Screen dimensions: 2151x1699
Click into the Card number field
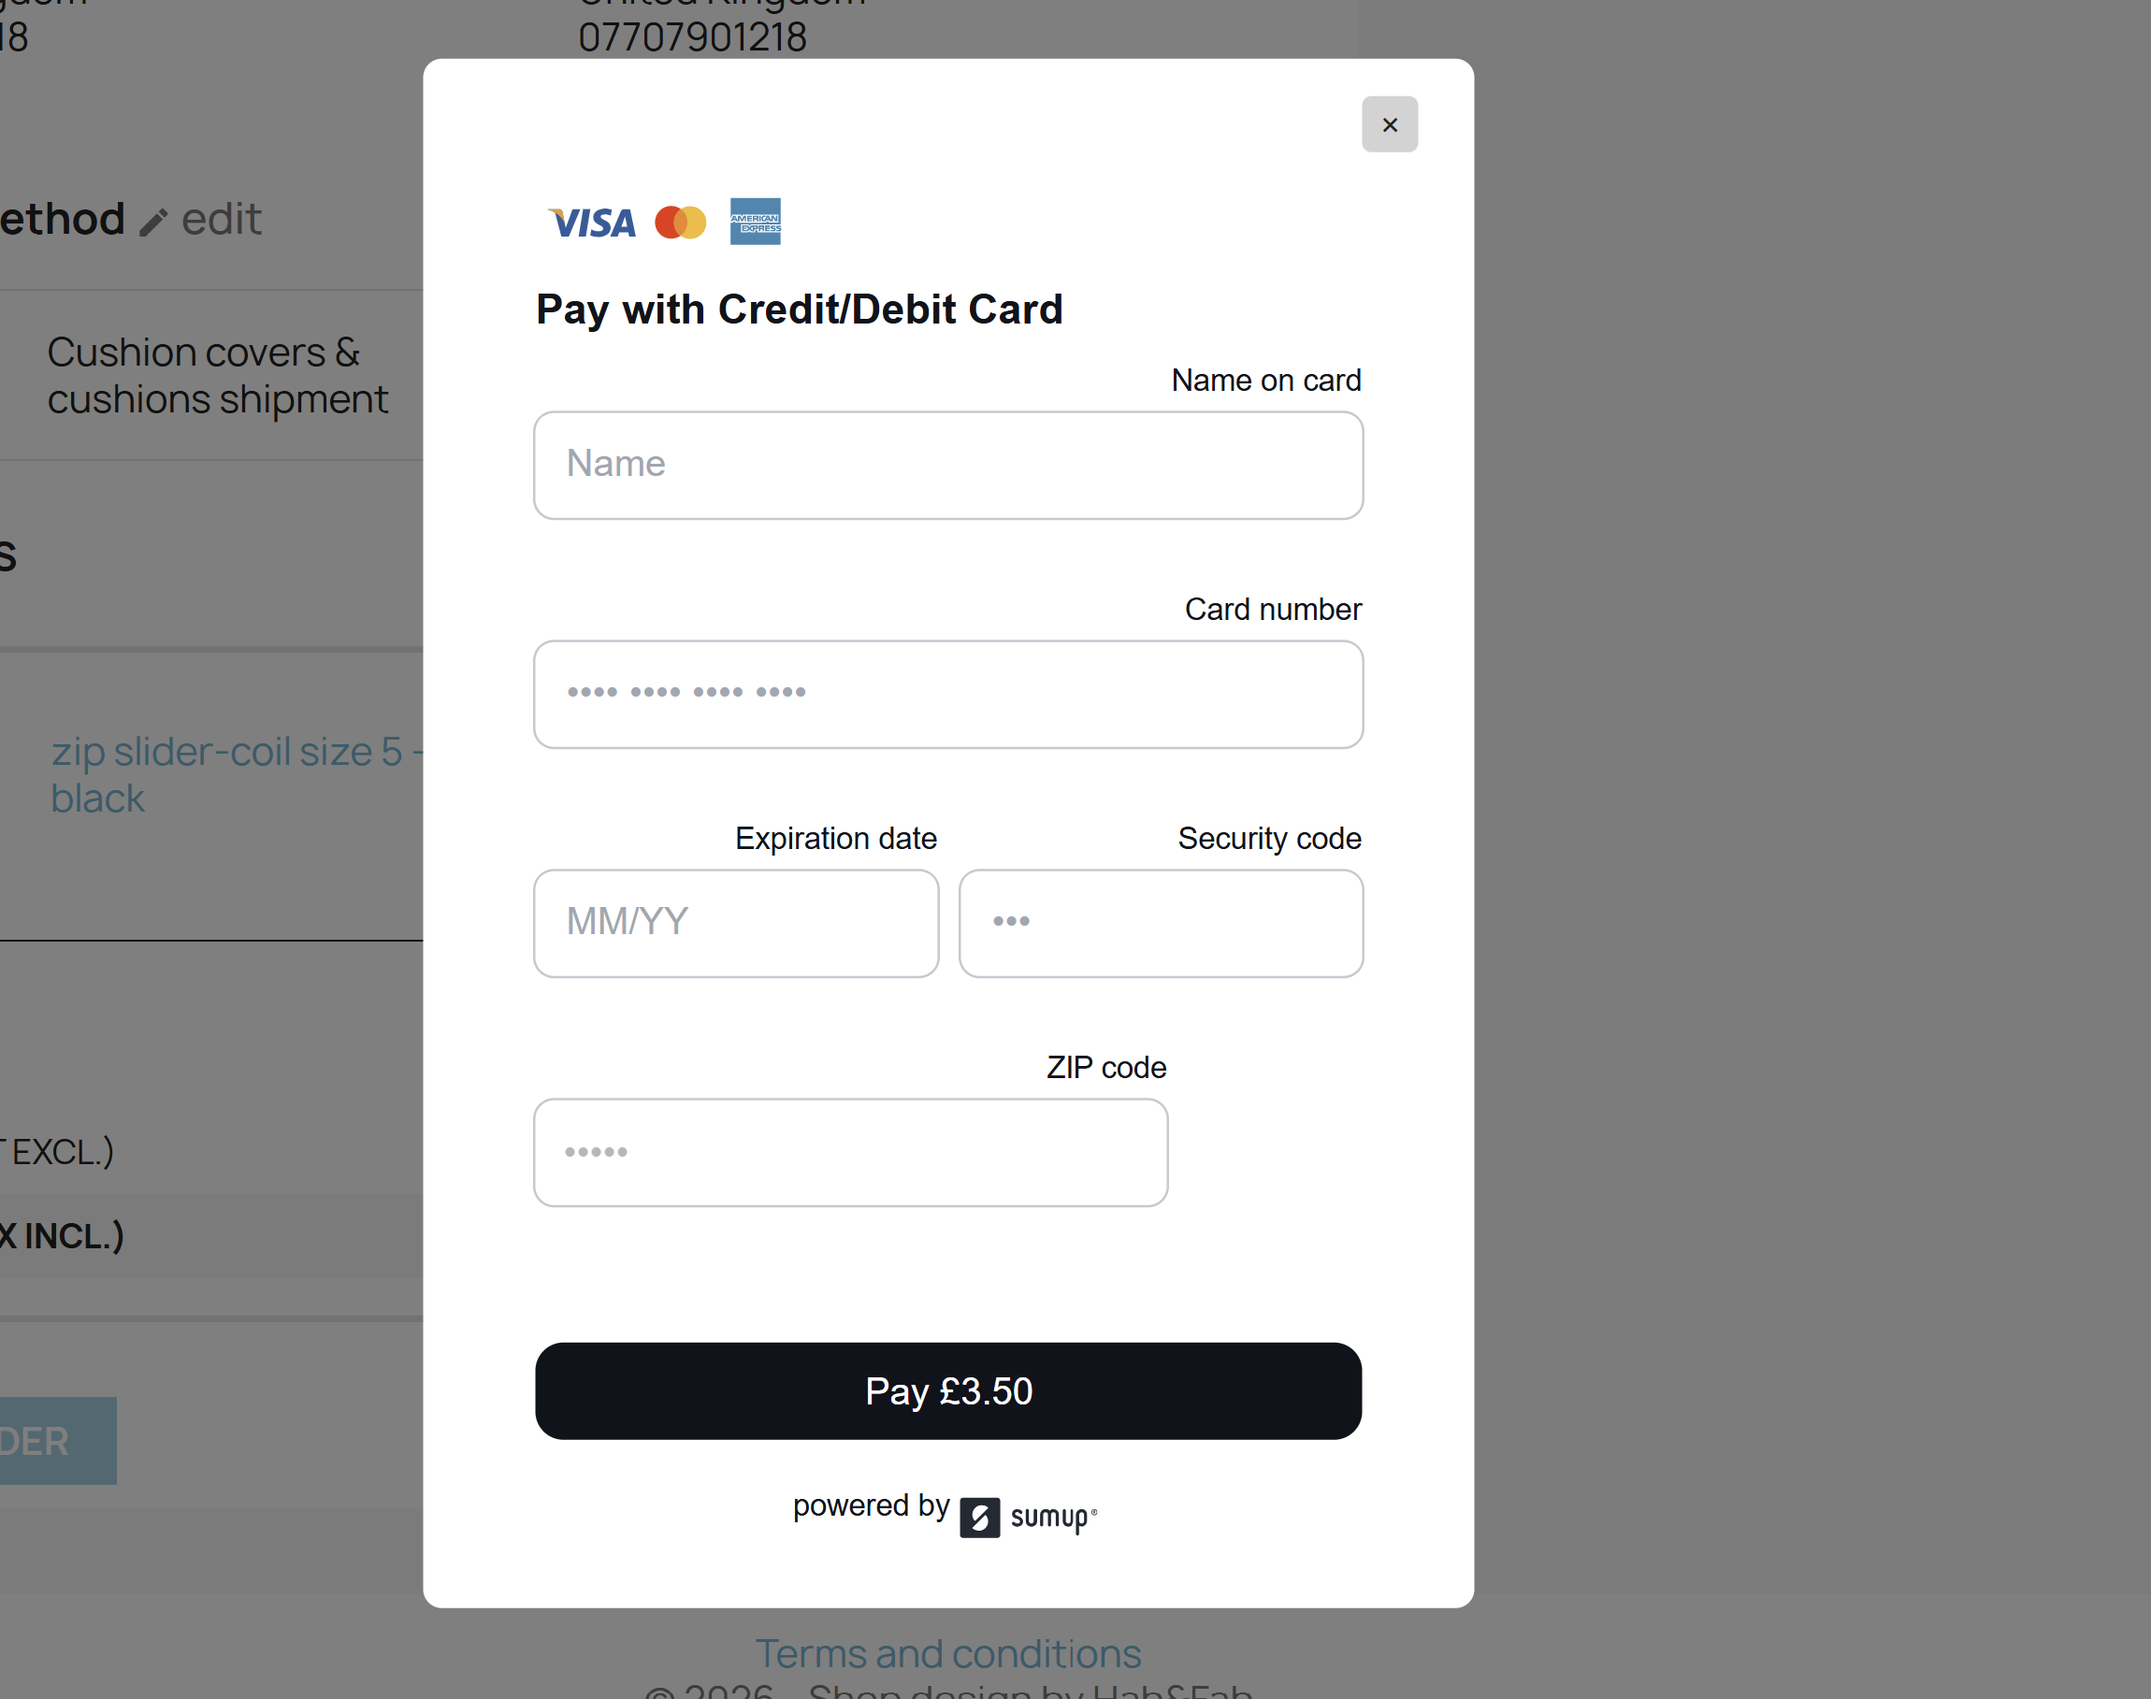(x=947, y=693)
